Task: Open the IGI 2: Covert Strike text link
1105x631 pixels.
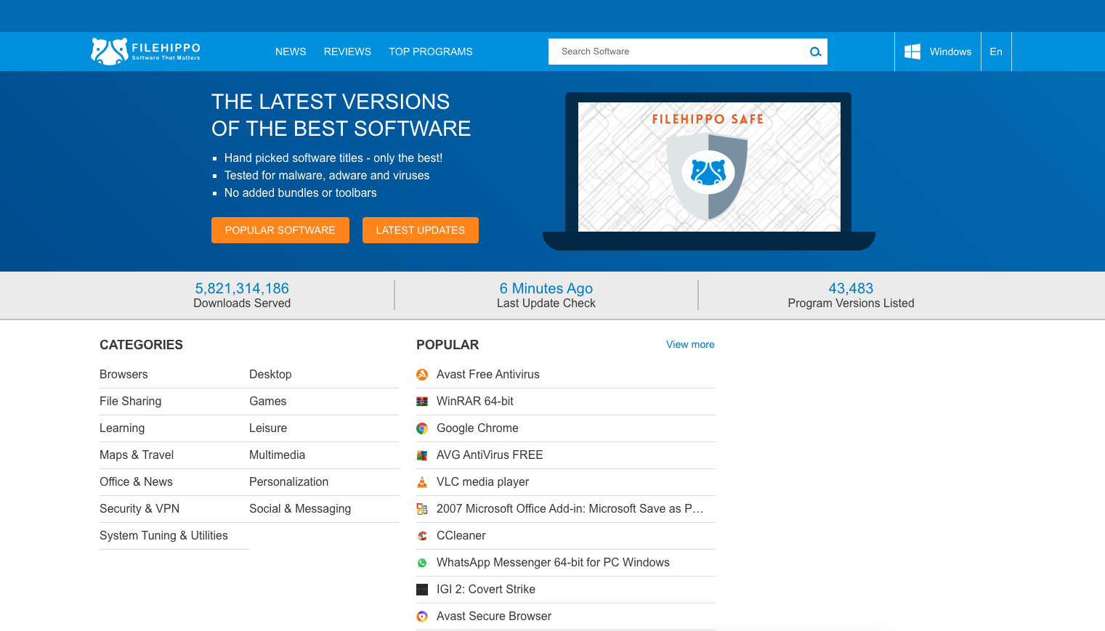Action: pos(486,590)
